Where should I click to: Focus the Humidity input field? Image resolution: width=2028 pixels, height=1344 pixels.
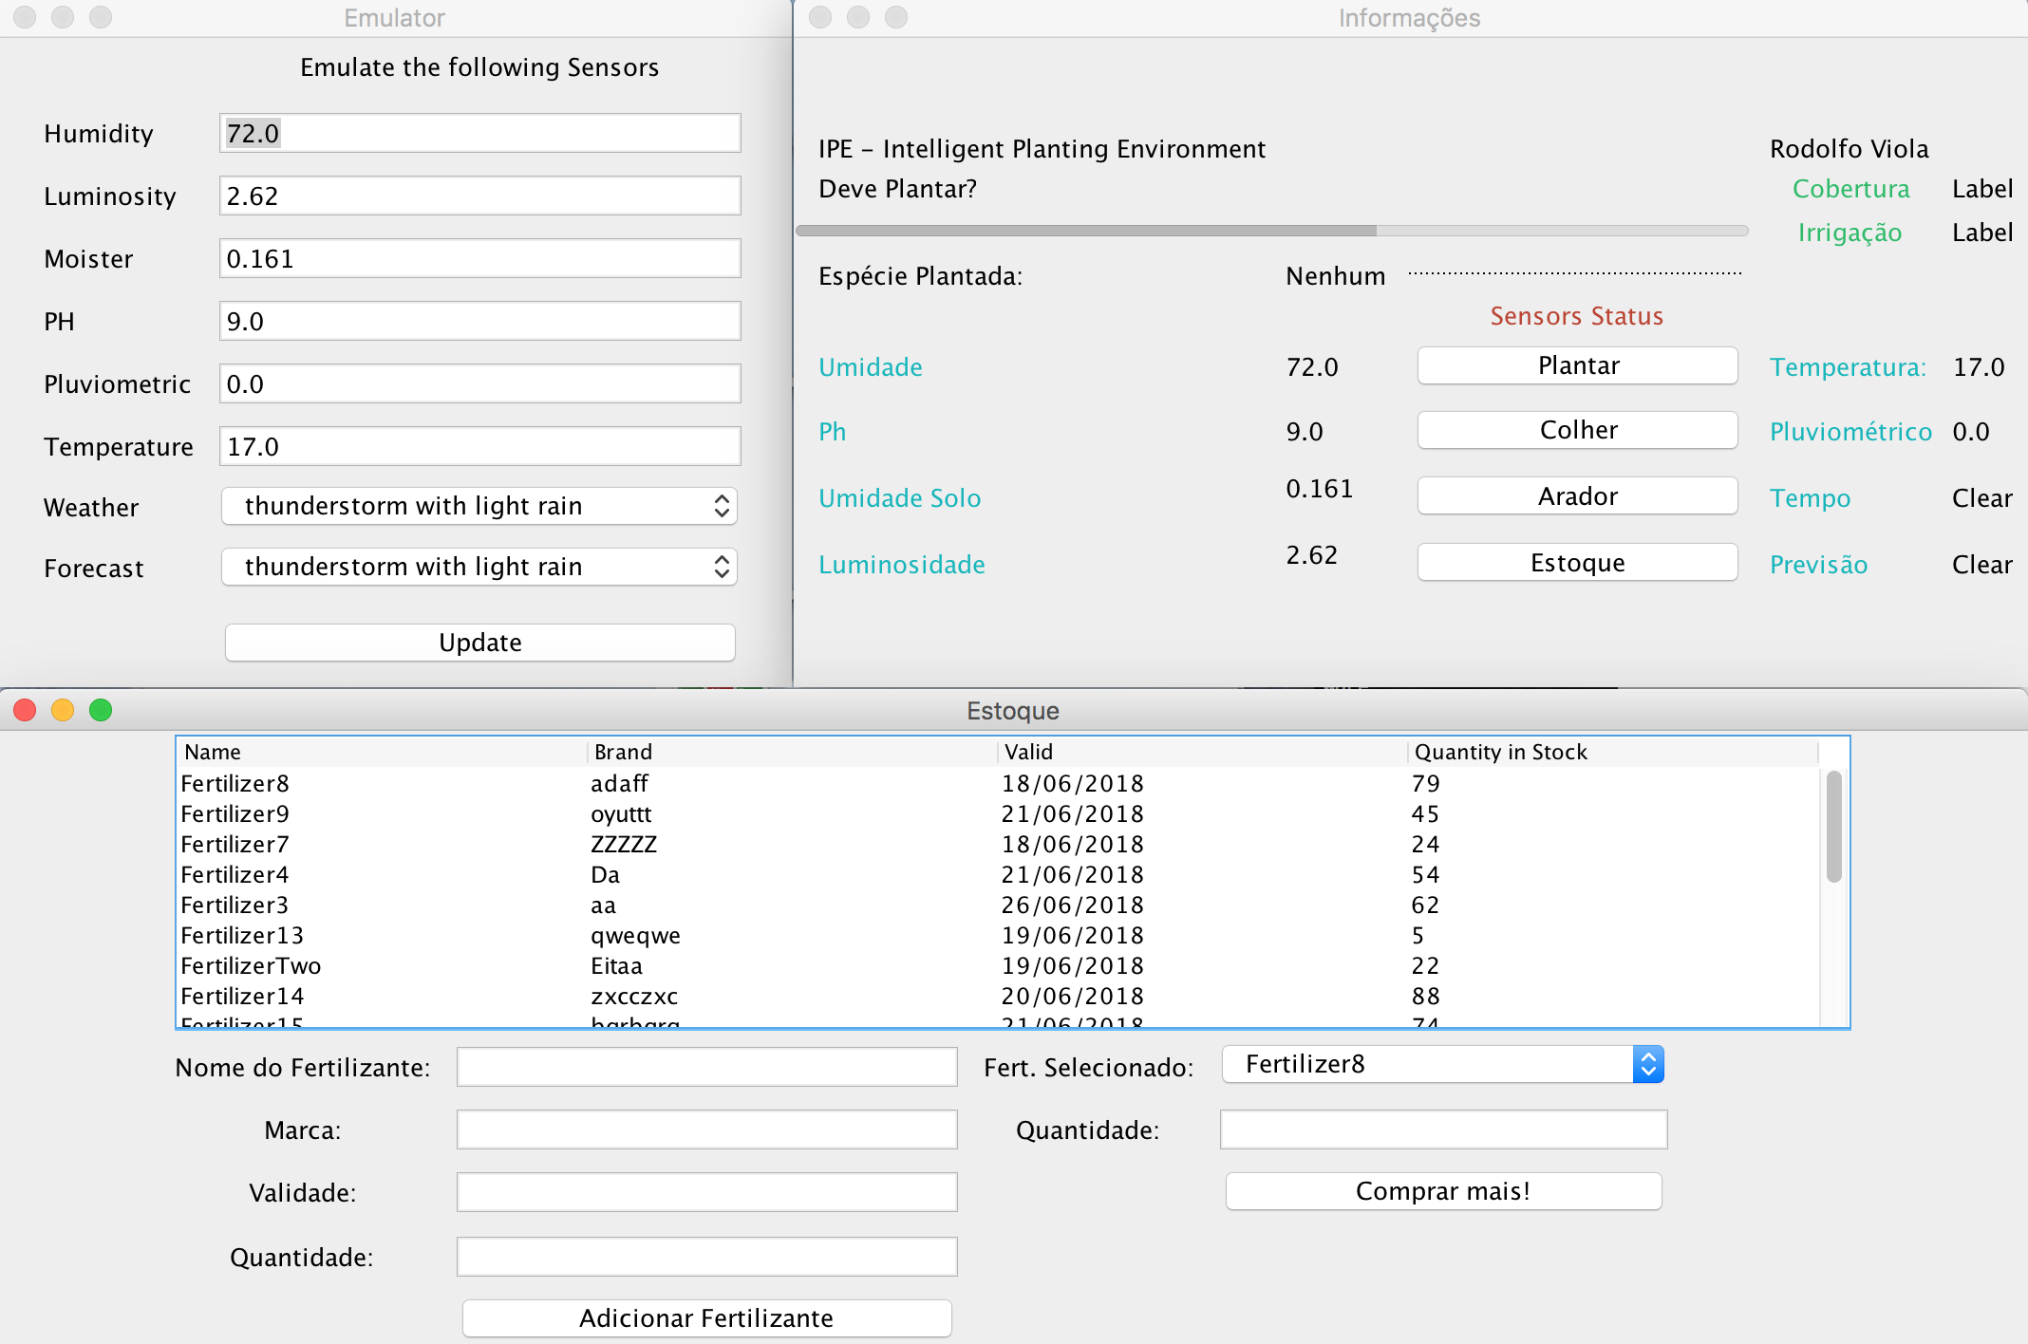(480, 133)
